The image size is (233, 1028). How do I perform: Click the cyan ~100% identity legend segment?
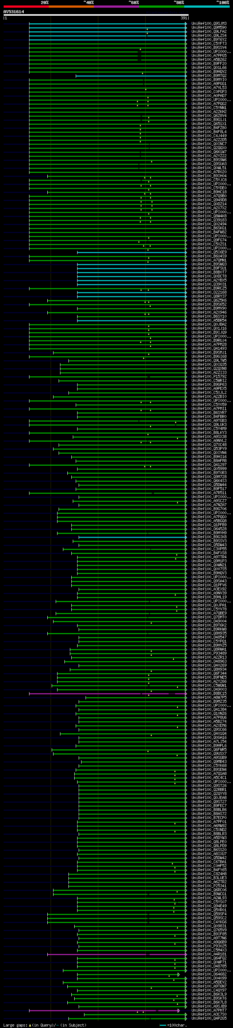pos(207,7)
